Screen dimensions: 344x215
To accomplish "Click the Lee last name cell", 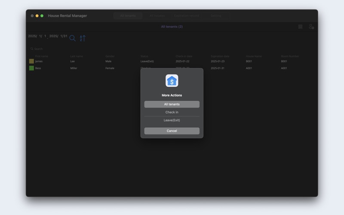I will tap(72, 61).
